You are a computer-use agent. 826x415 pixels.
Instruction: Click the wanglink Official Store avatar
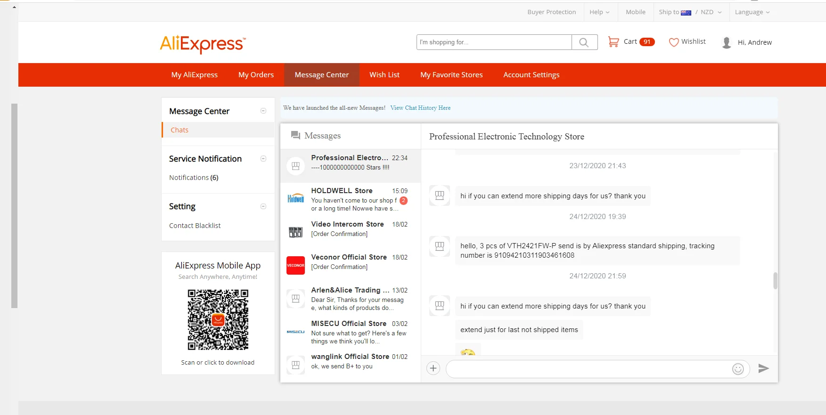[x=296, y=365]
